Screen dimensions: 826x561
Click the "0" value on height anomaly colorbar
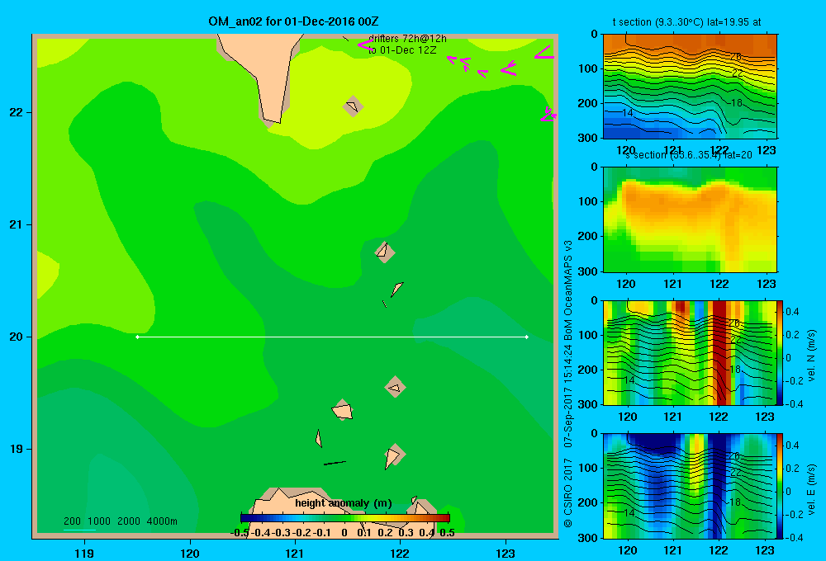click(x=344, y=533)
